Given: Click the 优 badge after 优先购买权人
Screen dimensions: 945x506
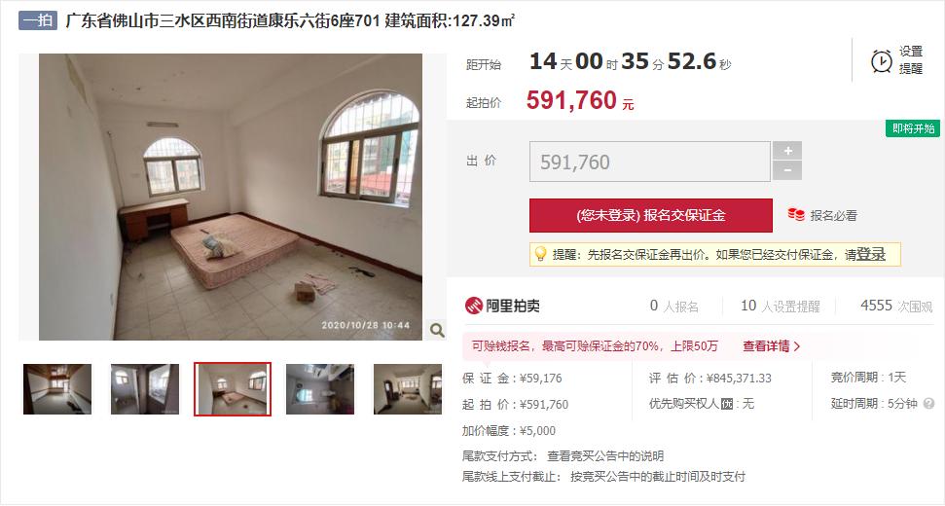Looking at the screenshot, I should (727, 404).
